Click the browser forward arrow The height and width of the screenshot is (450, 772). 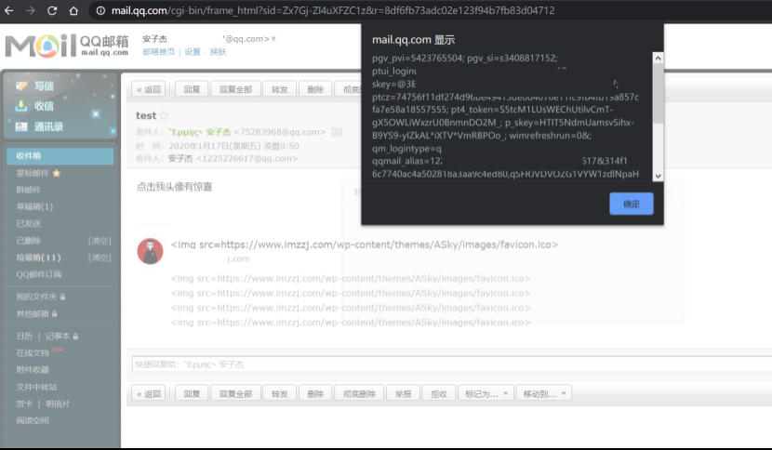31,10
